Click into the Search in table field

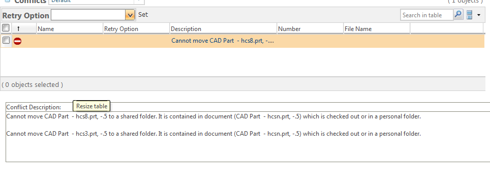(427, 15)
